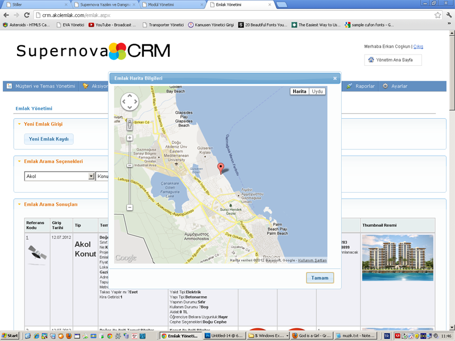Click reference code 1 link in results
The image size is (455, 341).
pos(27,238)
